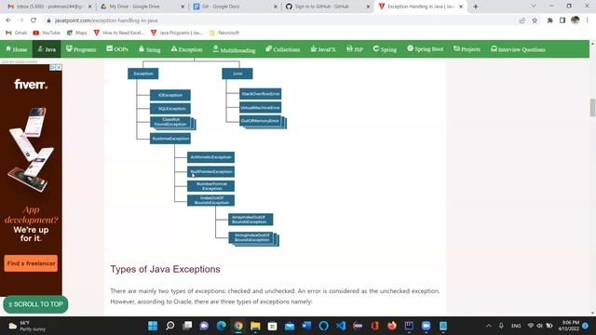Open JSP in the navbar

tap(355, 49)
